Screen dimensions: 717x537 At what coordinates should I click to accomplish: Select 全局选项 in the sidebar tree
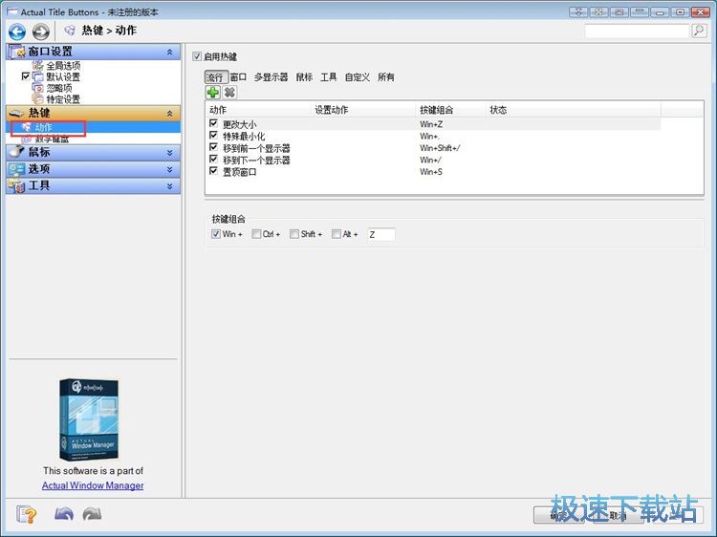point(63,66)
